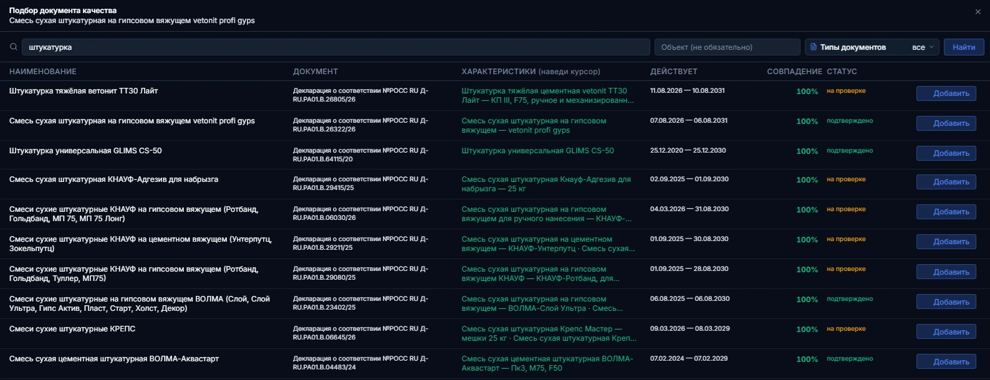This screenshot has width=990, height=380.
Task: Click characteristics text for Крепс Мастер
Action: [549, 333]
